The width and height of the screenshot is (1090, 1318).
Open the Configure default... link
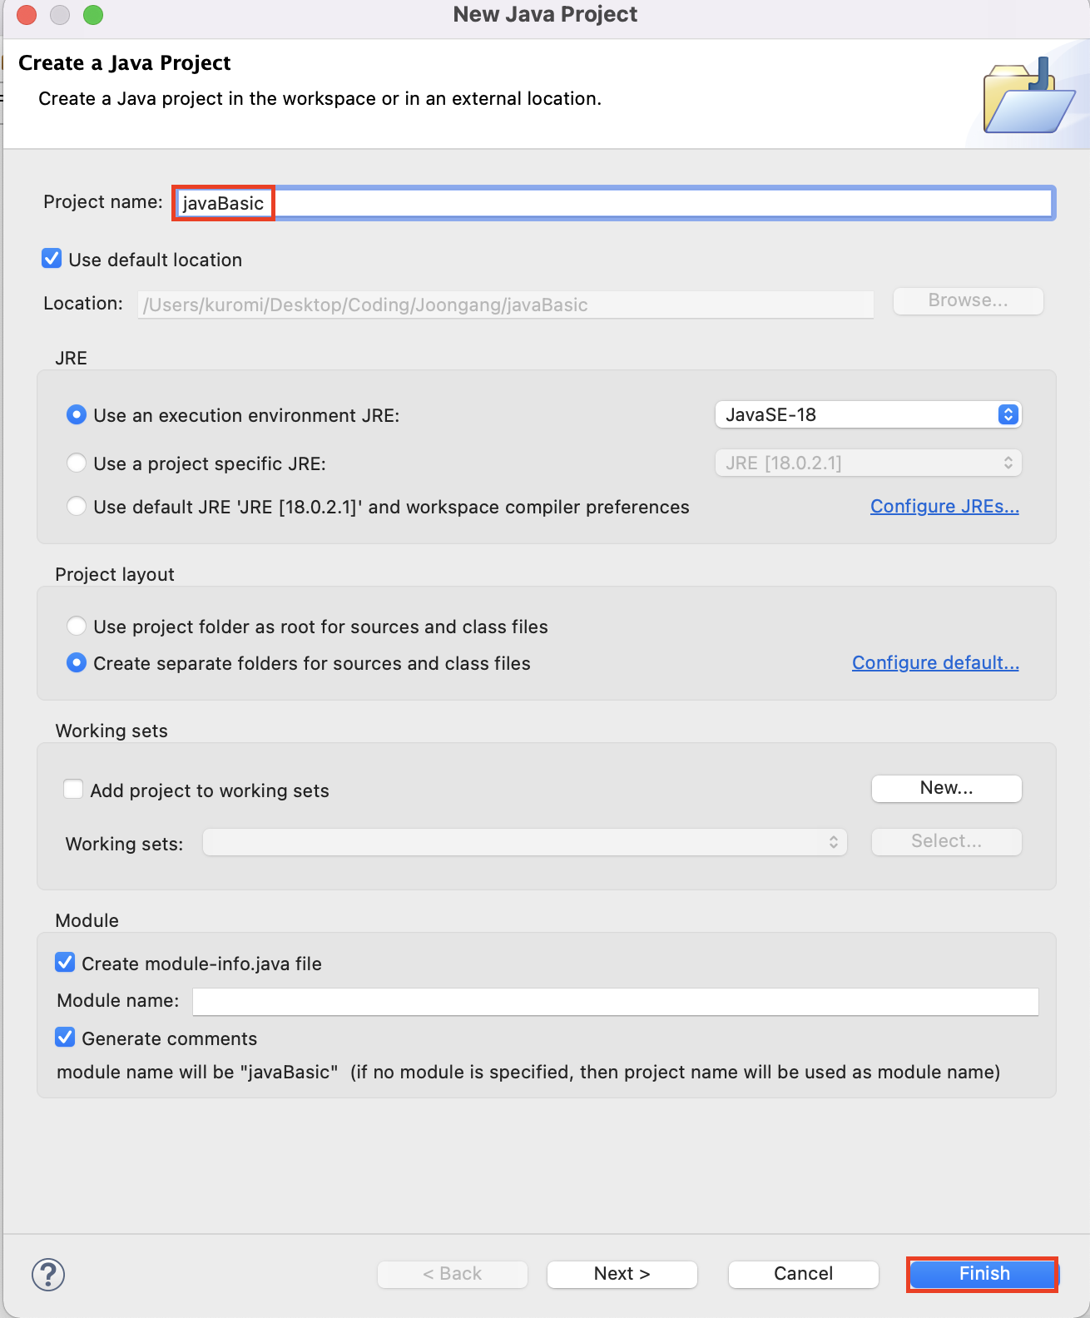point(935,662)
